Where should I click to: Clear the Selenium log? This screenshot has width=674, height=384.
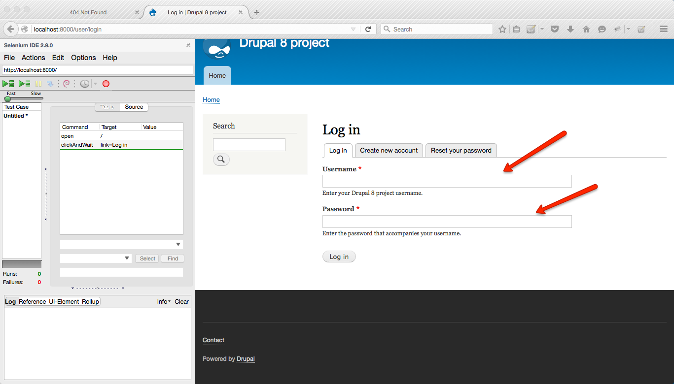182,301
